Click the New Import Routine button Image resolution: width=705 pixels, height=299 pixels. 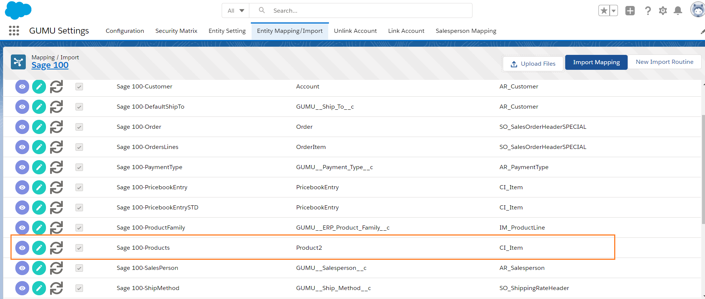pyautogui.click(x=665, y=62)
